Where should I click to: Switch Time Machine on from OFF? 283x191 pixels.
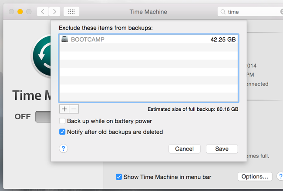point(43,117)
